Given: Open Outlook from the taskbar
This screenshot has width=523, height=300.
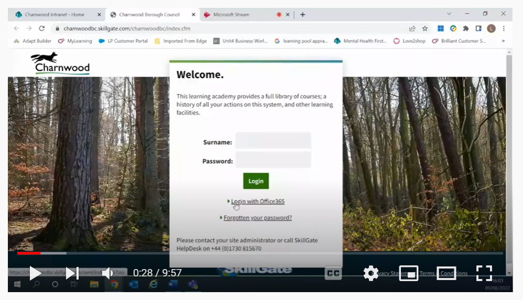Looking at the screenshot, I should [134, 284].
